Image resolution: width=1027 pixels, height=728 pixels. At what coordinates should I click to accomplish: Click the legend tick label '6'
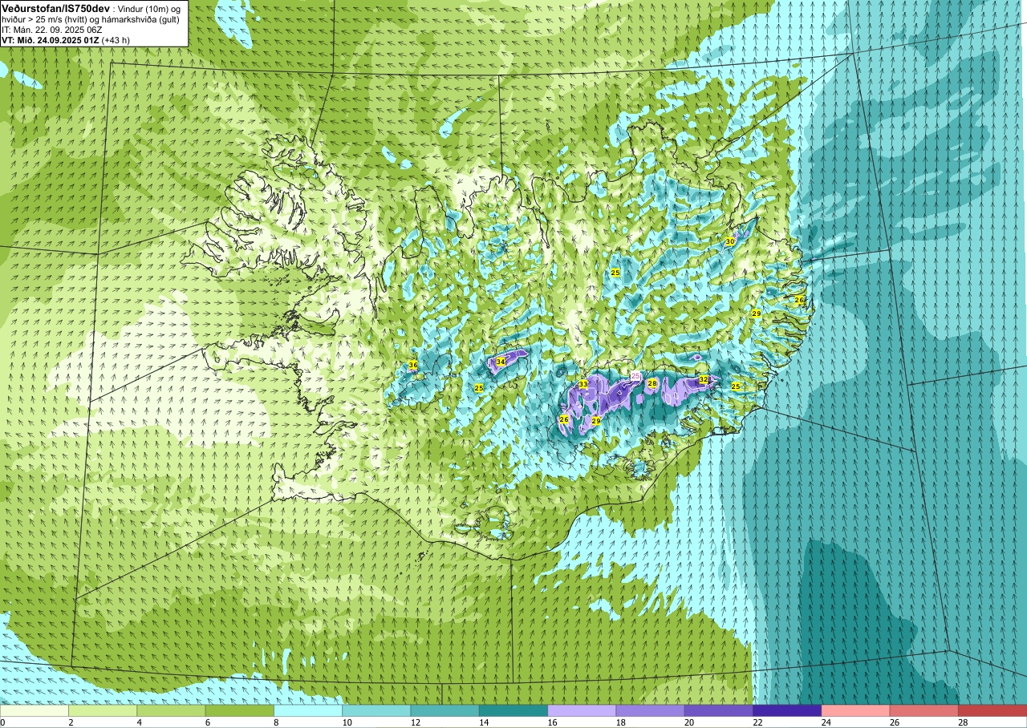tap(207, 722)
